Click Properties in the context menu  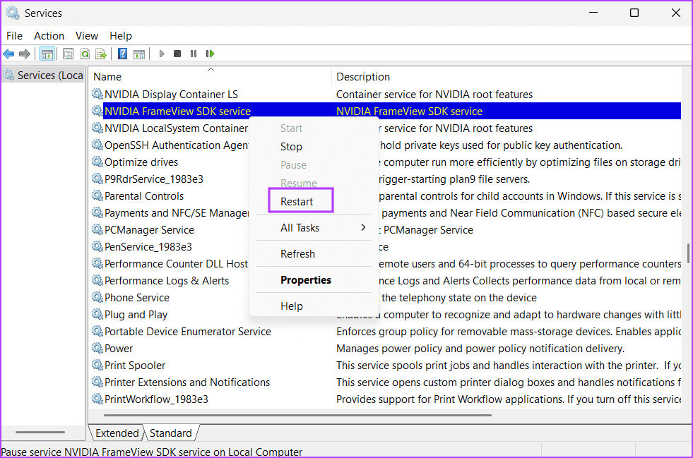305,280
